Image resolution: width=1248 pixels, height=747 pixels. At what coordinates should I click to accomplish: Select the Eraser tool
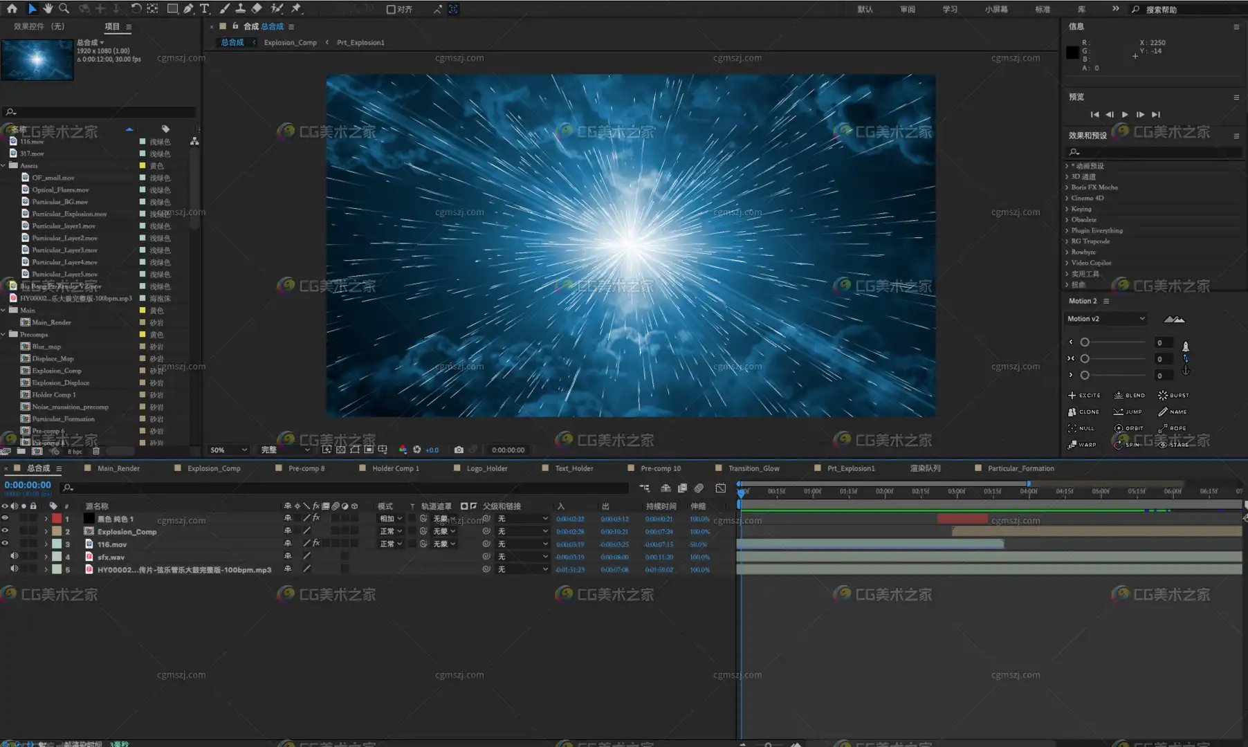pos(257,8)
